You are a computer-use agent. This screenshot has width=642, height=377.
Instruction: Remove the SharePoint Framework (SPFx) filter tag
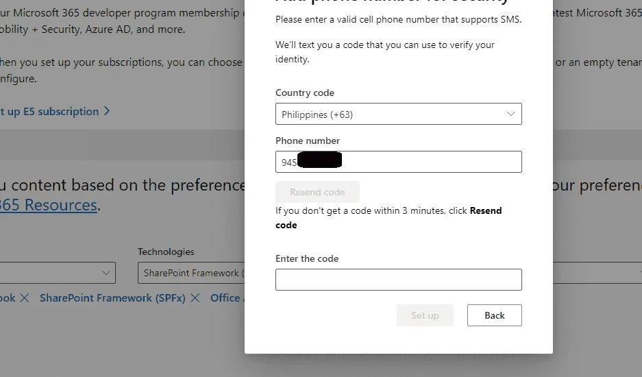click(x=195, y=298)
